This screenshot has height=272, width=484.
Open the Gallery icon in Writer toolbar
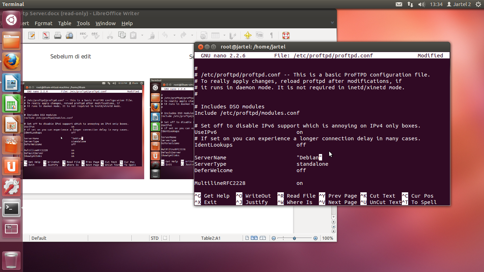[260, 35]
